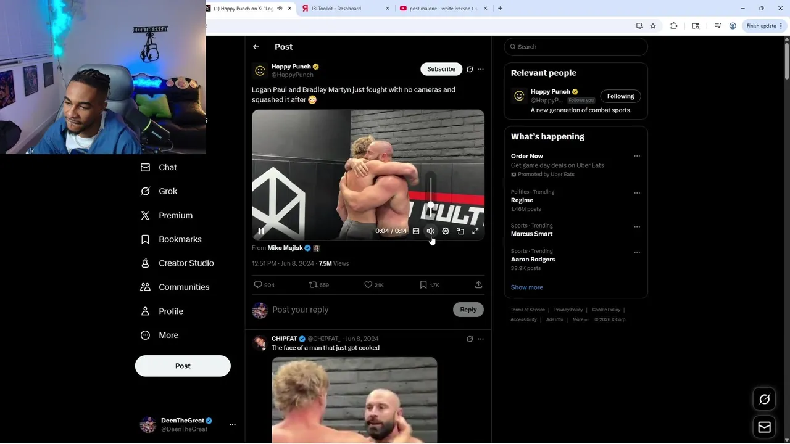Image resolution: width=790 pixels, height=444 pixels.
Task: Subscribe to Happy Punch
Action: click(441, 69)
